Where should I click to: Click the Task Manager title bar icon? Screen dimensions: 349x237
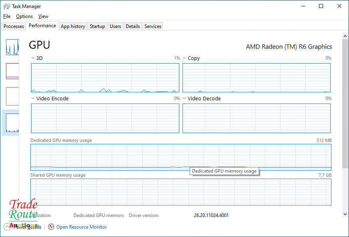[x=7, y=6]
